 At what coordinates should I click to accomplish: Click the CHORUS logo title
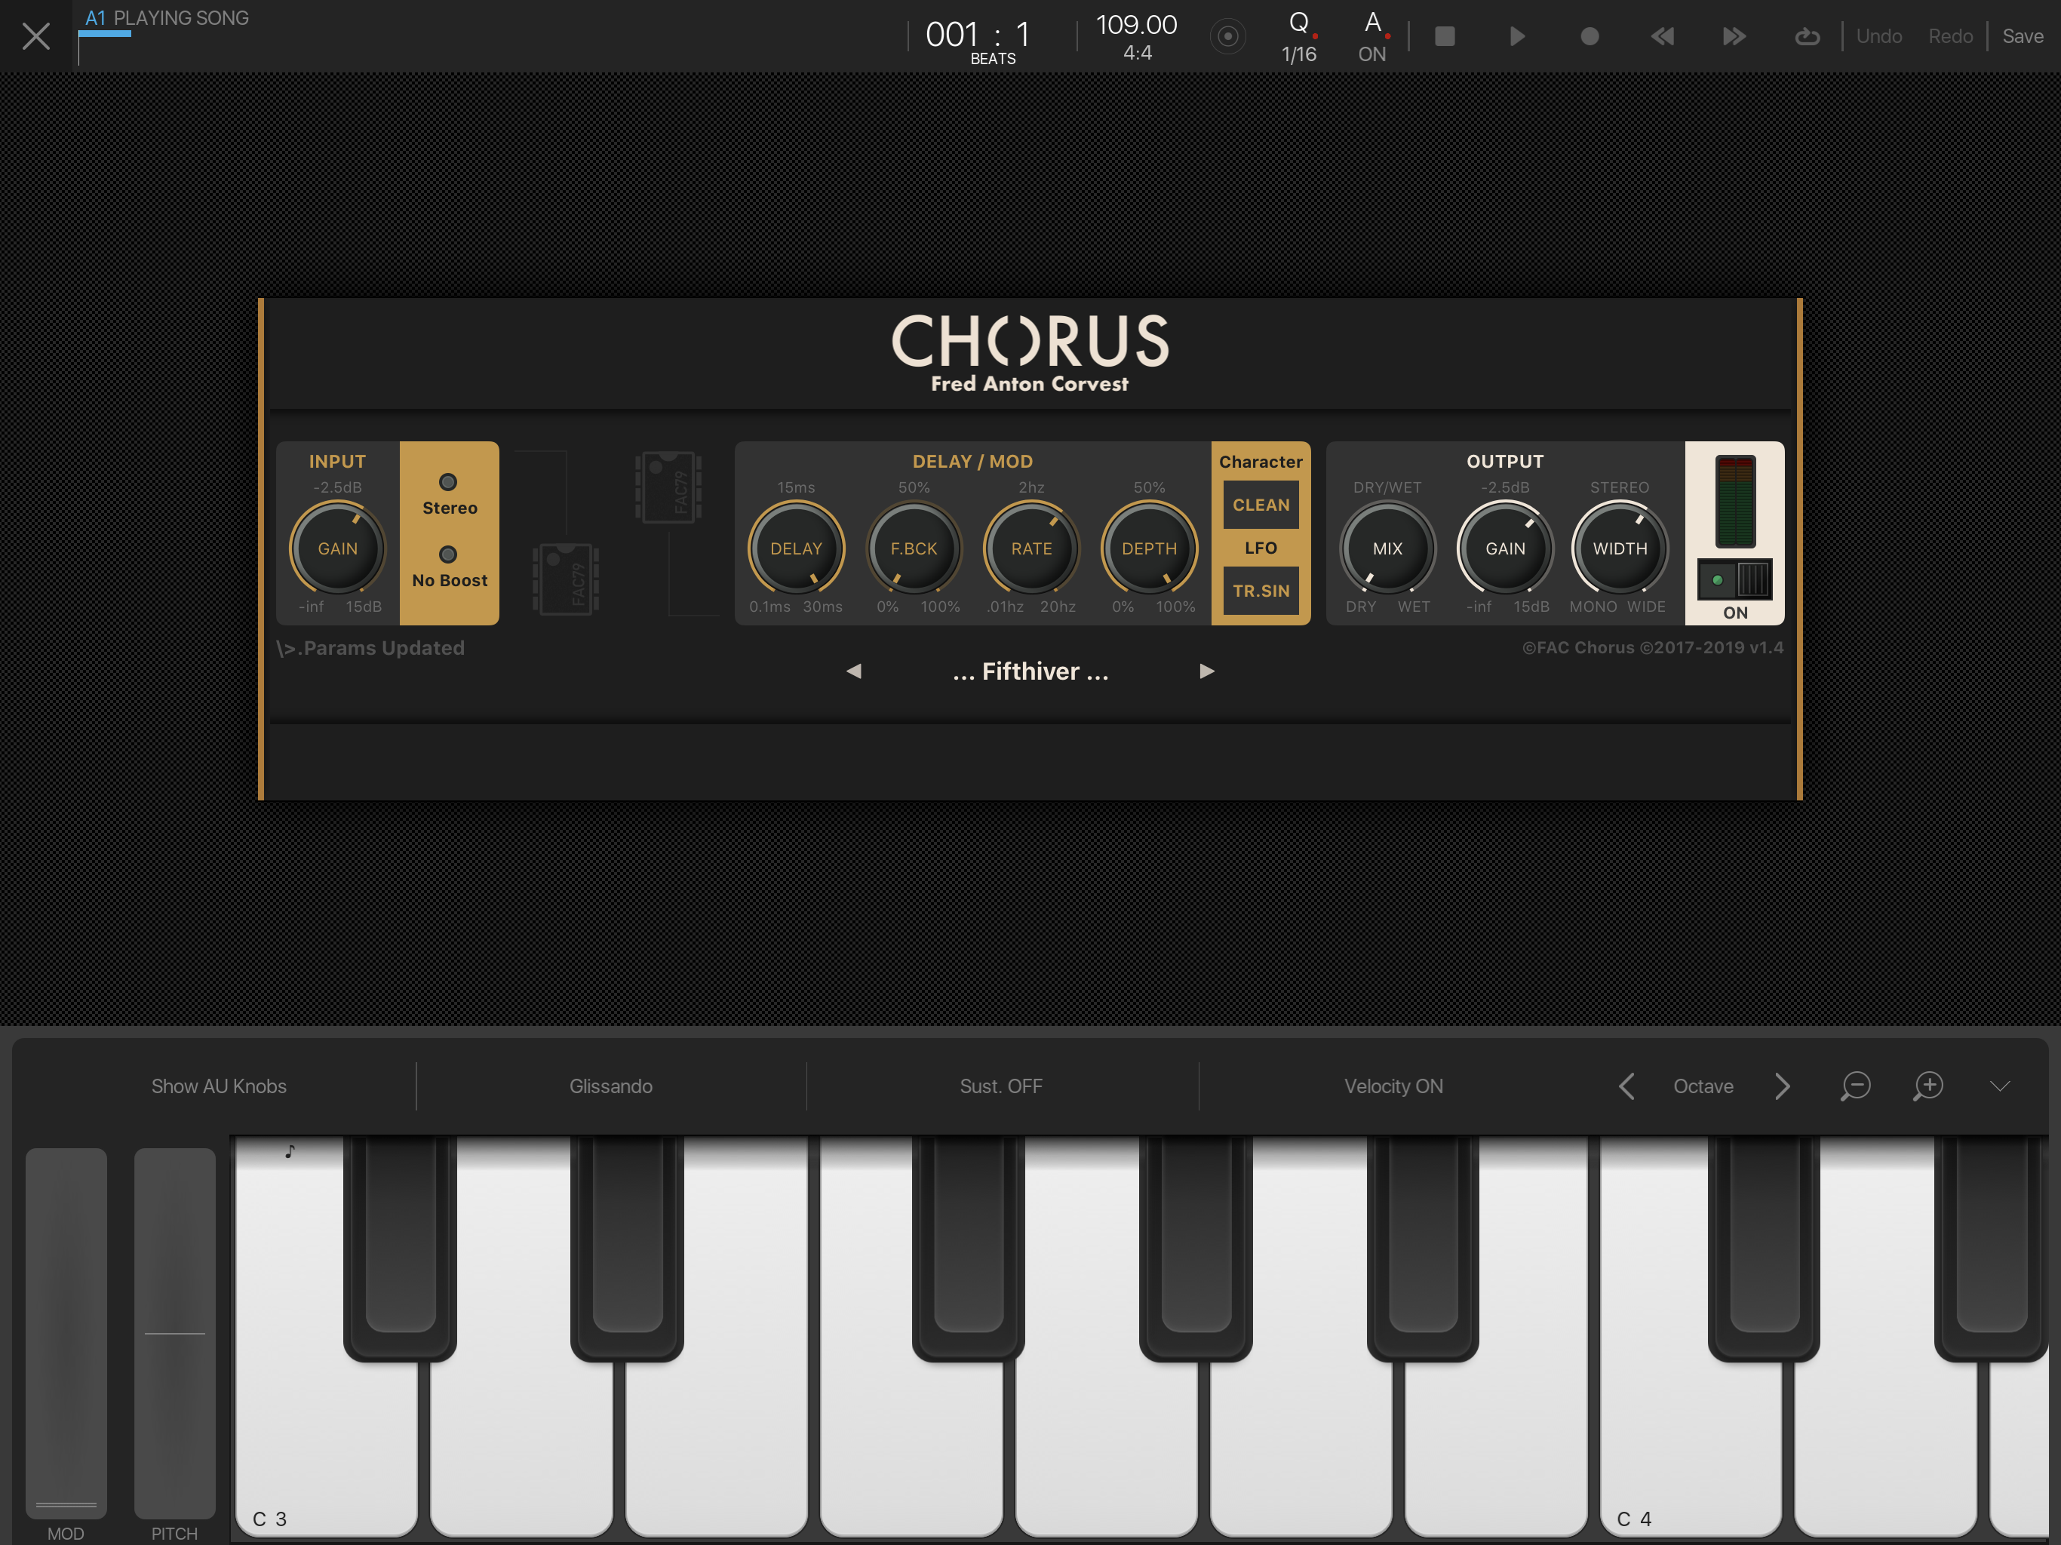click(1030, 340)
